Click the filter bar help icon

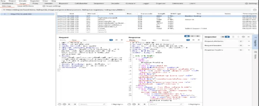255,10
